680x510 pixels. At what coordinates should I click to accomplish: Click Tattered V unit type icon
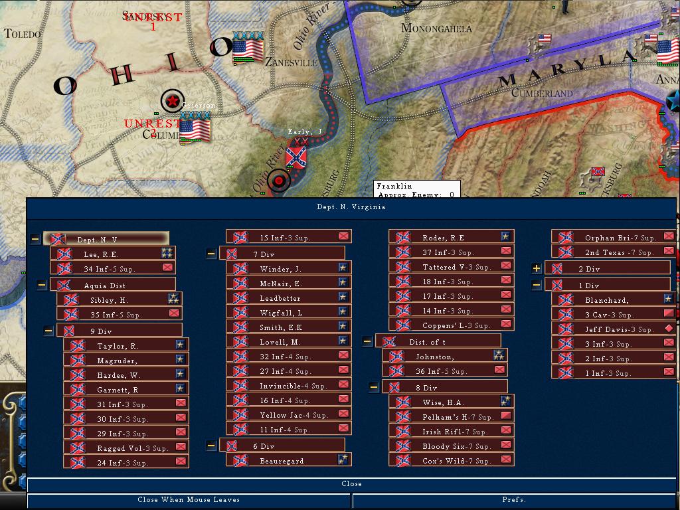(506, 266)
